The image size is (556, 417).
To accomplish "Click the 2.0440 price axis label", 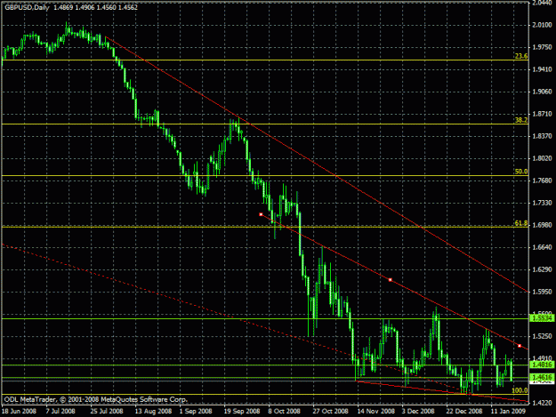I will coord(542,3).
